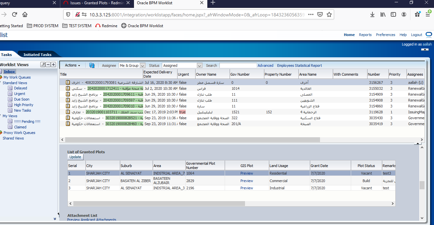Collapse the Standard Views tree node
Viewport: 434px width, 225px height.
click(x=1, y=83)
